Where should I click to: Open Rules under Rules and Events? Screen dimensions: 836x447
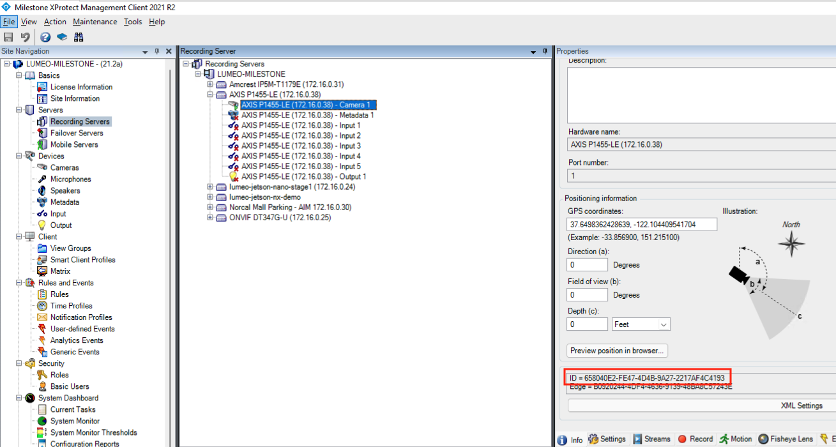[x=59, y=294]
